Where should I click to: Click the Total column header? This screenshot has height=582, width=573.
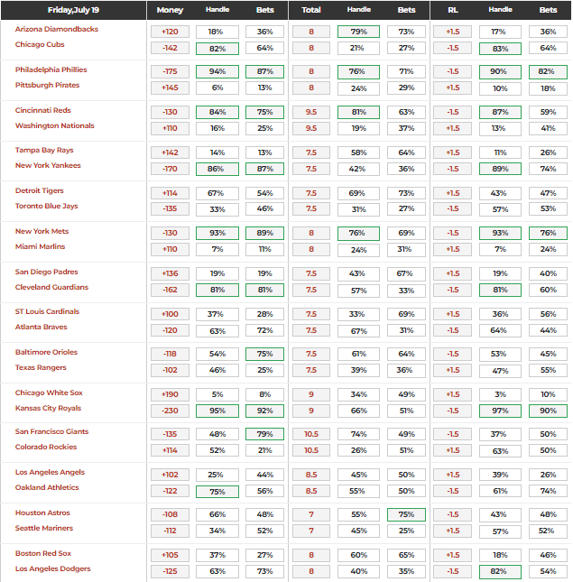(x=311, y=10)
